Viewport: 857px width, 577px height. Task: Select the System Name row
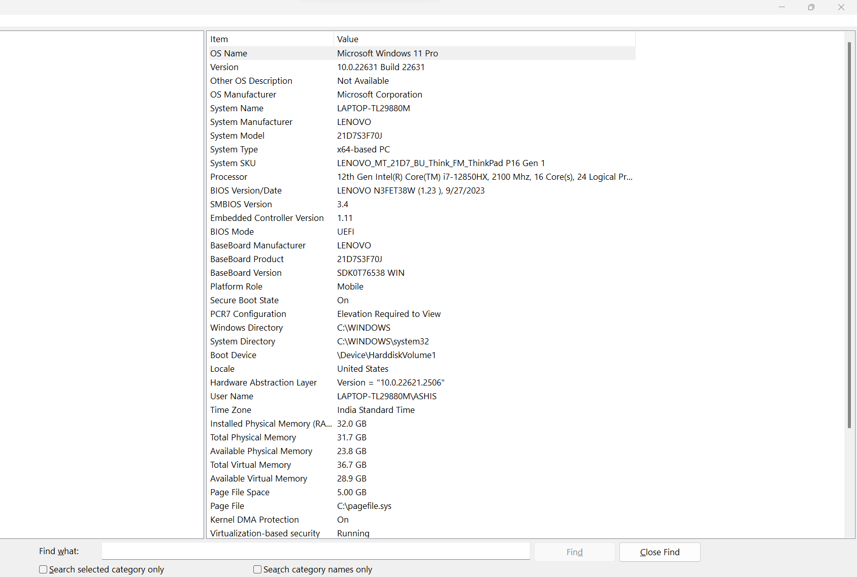(x=422, y=108)
